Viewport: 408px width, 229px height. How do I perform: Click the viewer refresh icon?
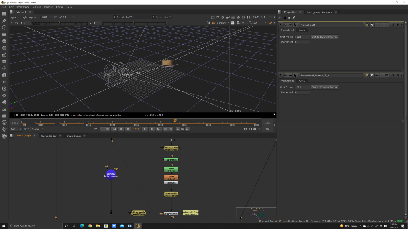pyautogui.click(x=238, y=17)
